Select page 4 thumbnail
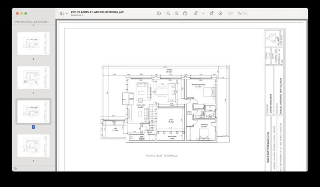 coord(33,43)
